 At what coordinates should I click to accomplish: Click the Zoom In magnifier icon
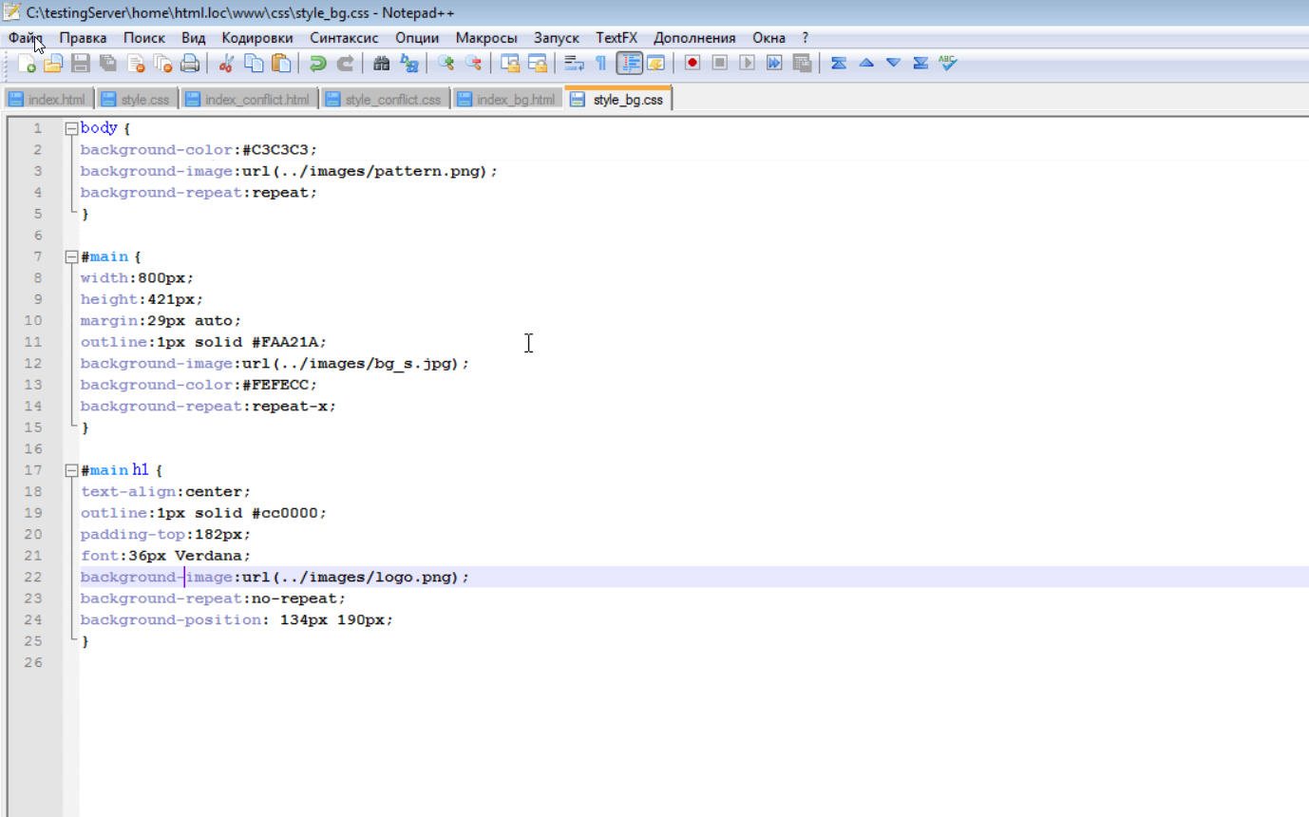(445, 64)
